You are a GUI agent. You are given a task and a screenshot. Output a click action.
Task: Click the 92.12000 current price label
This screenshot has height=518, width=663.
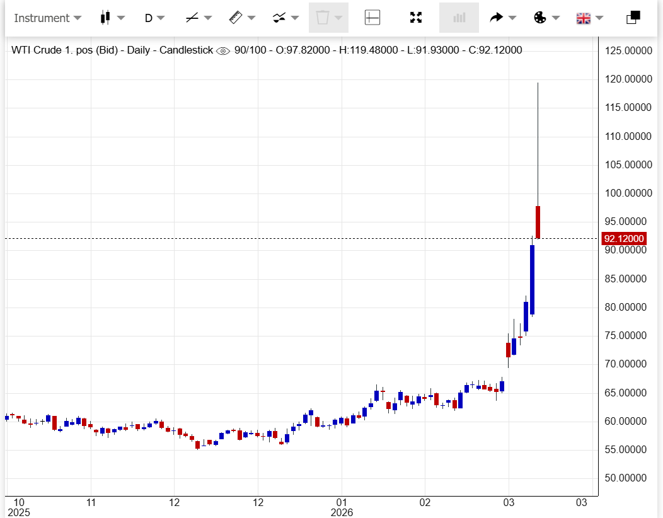click(x=624, y=239)
